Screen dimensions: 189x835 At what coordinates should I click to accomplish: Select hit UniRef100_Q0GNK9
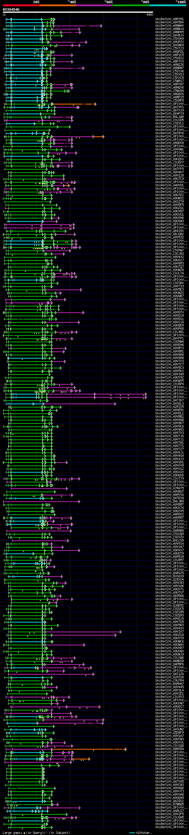coord(170,45)
